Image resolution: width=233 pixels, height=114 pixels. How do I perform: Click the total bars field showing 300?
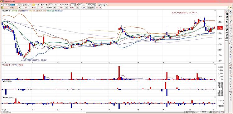tap(80, 5)
